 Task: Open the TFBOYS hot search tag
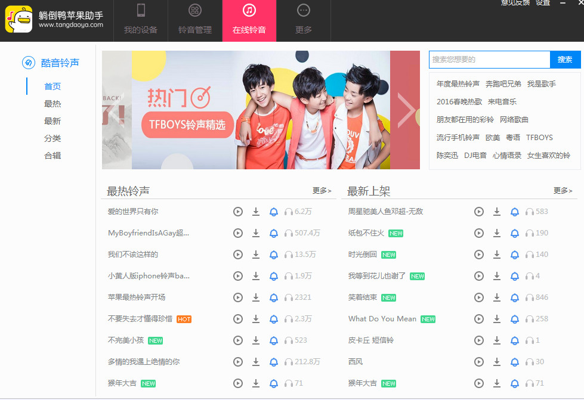point(539,138)
